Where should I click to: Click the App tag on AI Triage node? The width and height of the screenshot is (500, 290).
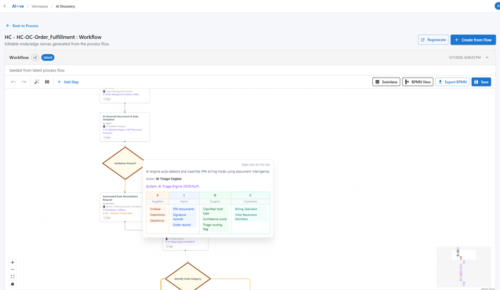coord(170,246)
